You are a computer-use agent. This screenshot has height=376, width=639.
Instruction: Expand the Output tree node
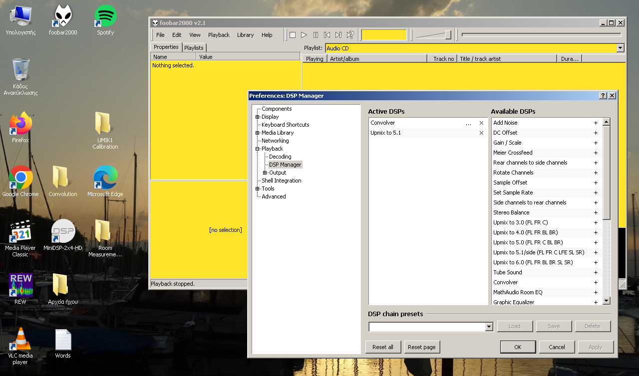click(265, 173)
